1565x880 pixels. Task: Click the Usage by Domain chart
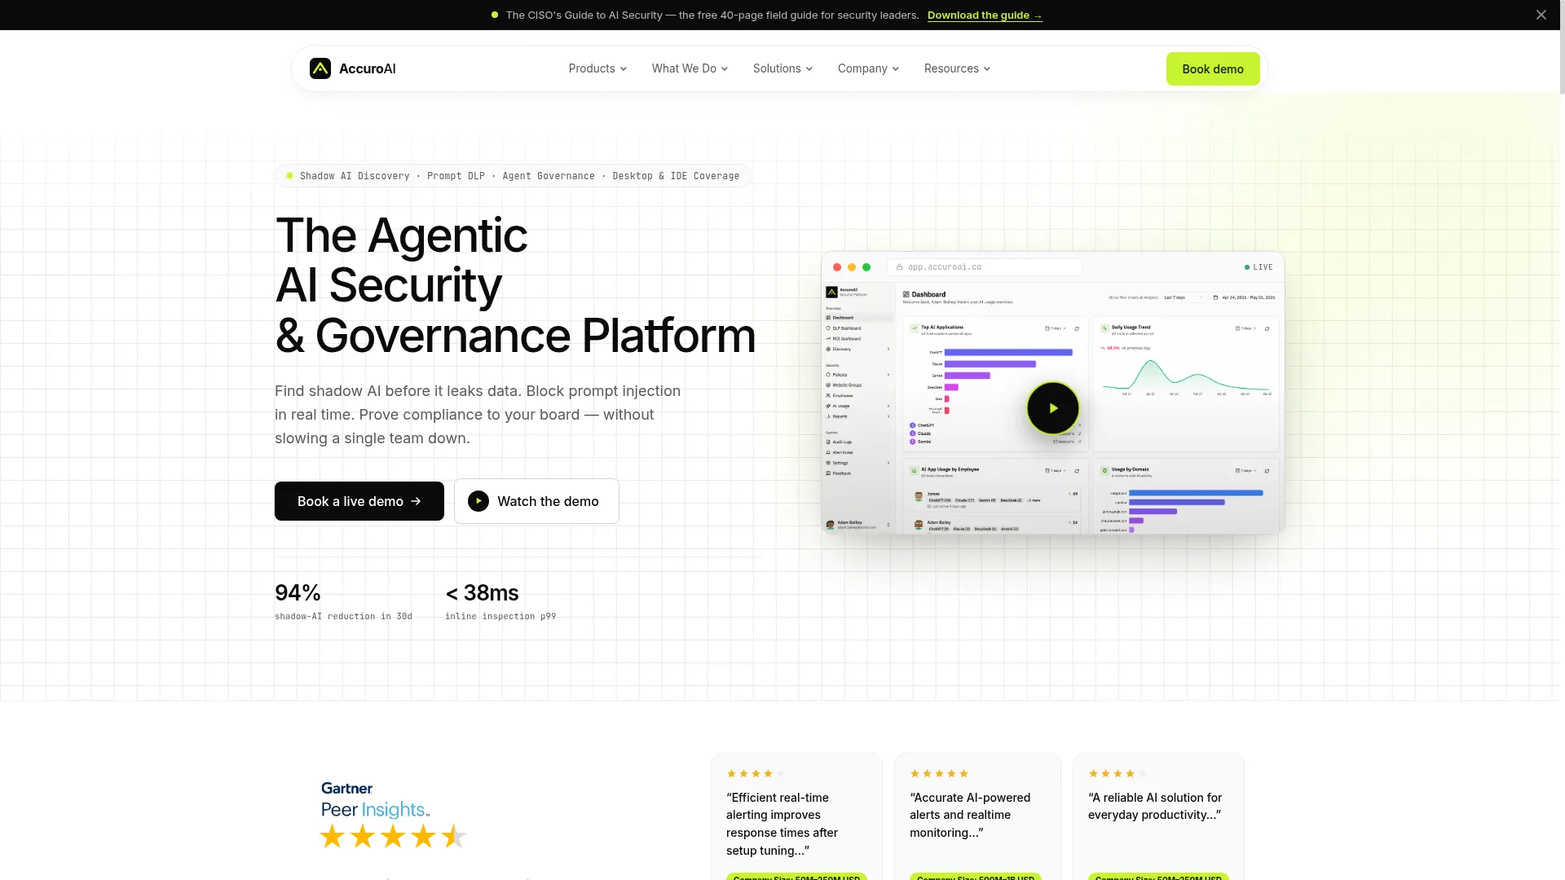1186,498
